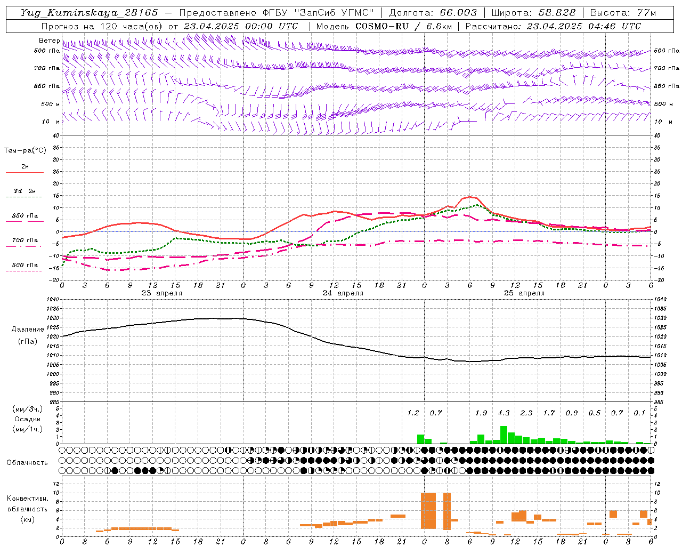Click the tallest green precipitation bar
This screenshot has width=682, height=546.
coord(504,435)
